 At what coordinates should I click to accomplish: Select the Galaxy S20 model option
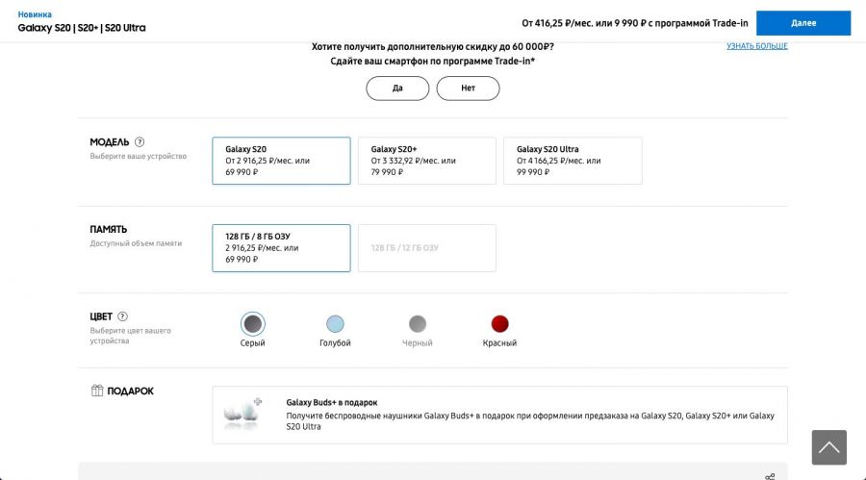tap(281, 161)
